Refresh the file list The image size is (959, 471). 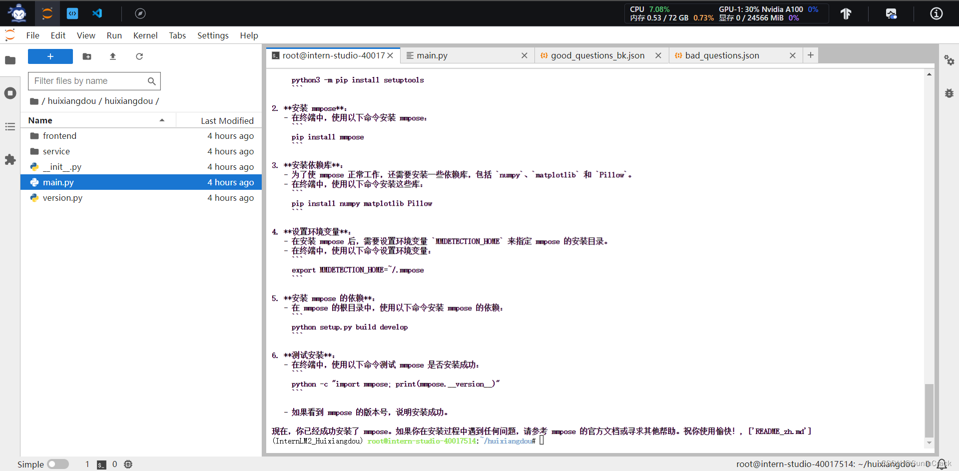[139, 56]
